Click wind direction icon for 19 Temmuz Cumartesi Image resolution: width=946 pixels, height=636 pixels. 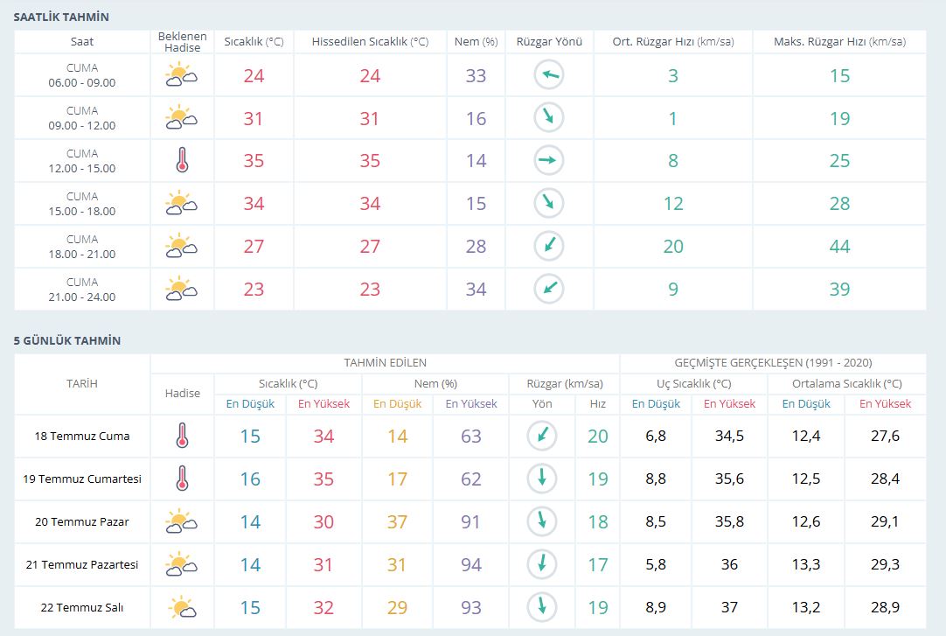pyautogui.click(x=542, y=479)
